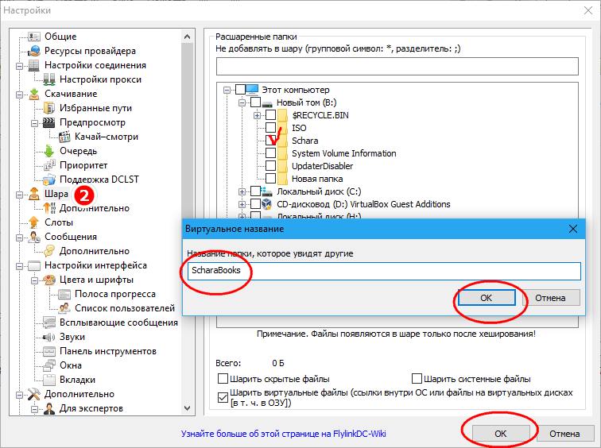Confirm virtual name with OK button
Screen dimensions: 601x448
pos(487,298)
